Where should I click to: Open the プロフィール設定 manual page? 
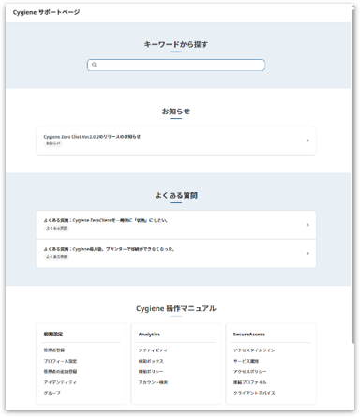60,361
